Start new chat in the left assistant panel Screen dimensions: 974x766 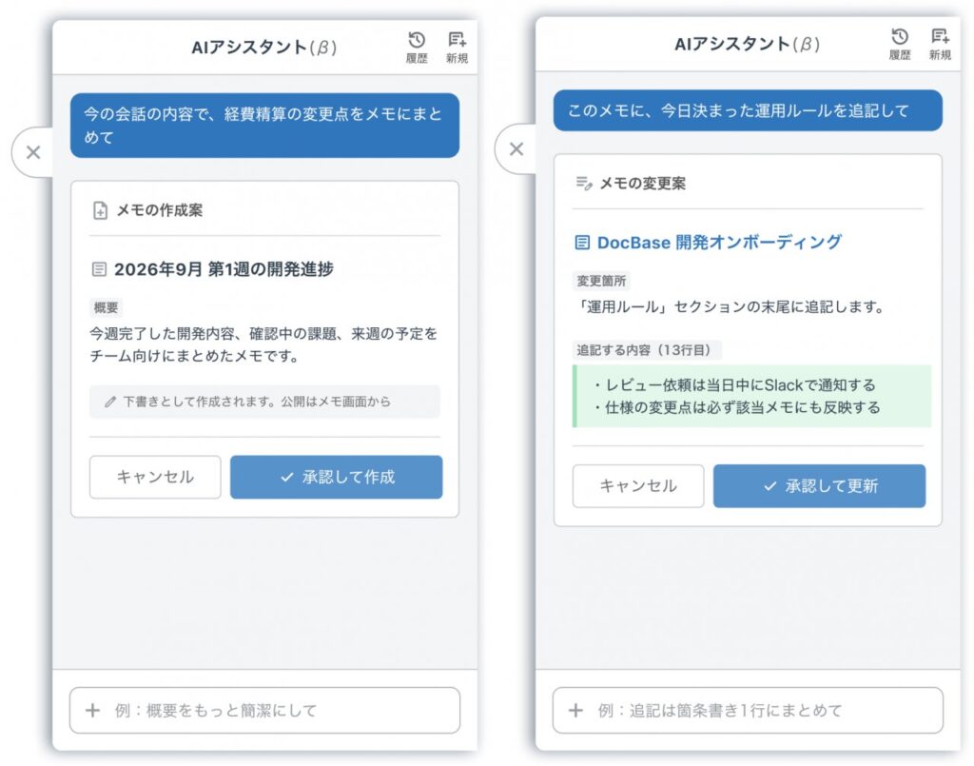click(x=457, y=48)
